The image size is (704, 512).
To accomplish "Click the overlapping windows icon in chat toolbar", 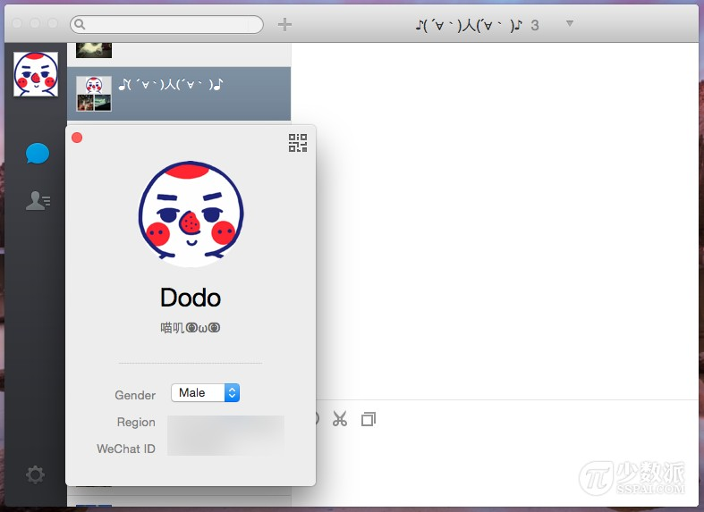I will click(x=369, y=419).
